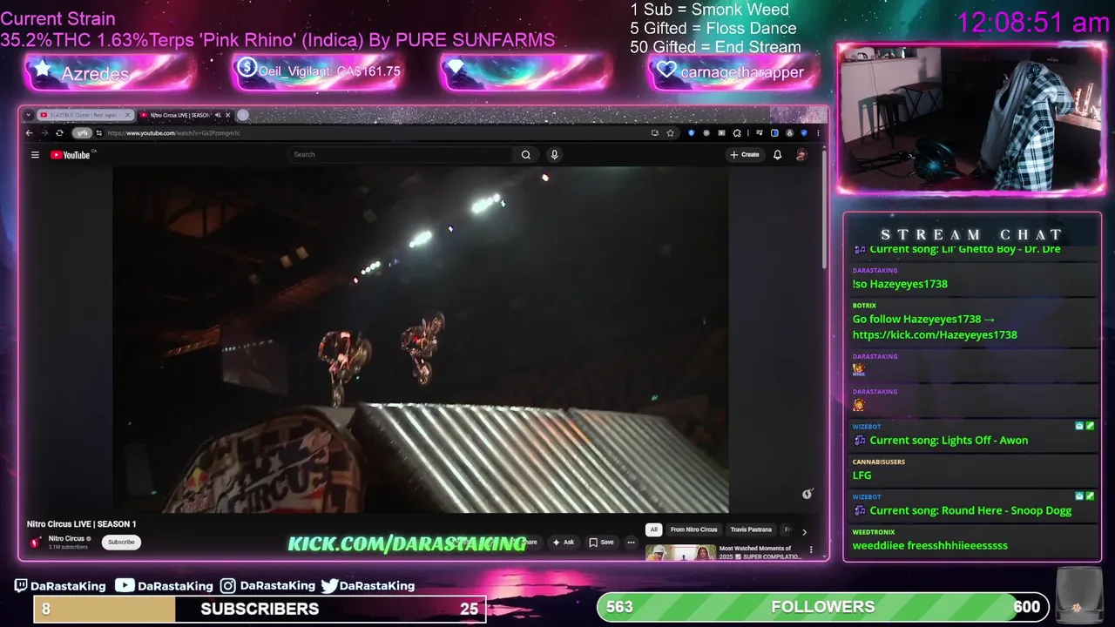Click the site info icon beside the URL
This screenshot has width=1115, height=627.
click(x=99, y=133)
